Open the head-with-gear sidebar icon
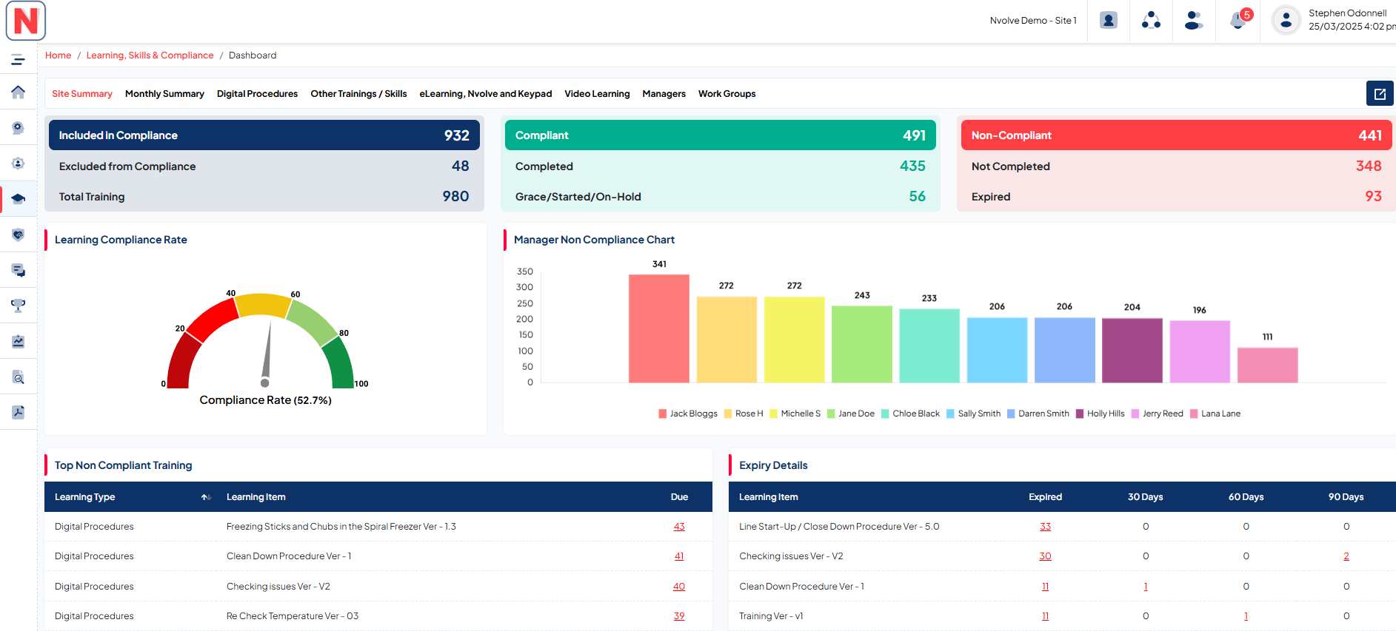The width and height of the screenshot is (1396, 631). tap(19, 128)
